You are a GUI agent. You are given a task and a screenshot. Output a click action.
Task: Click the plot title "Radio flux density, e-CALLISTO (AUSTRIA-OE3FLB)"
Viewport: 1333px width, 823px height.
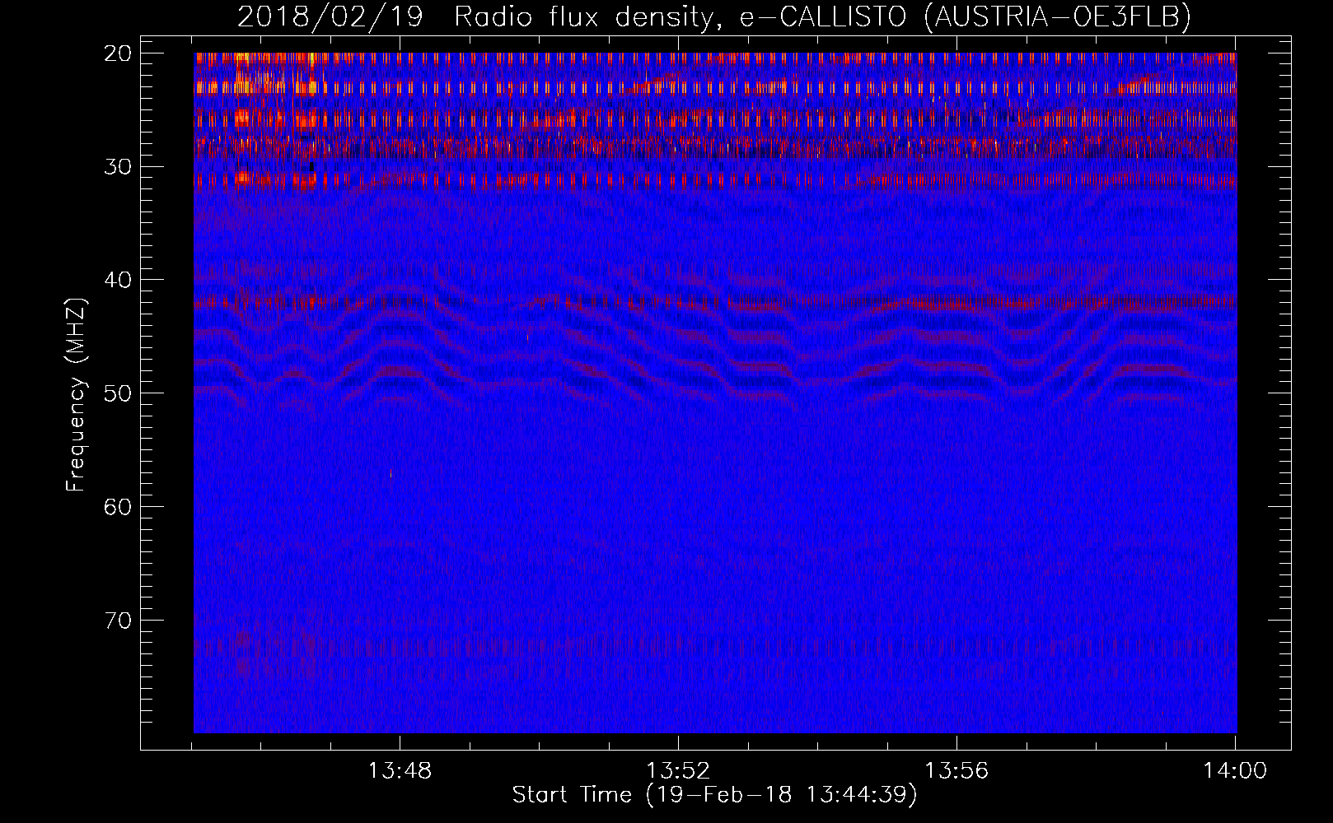pyautogui.click(x=822, y=17)
